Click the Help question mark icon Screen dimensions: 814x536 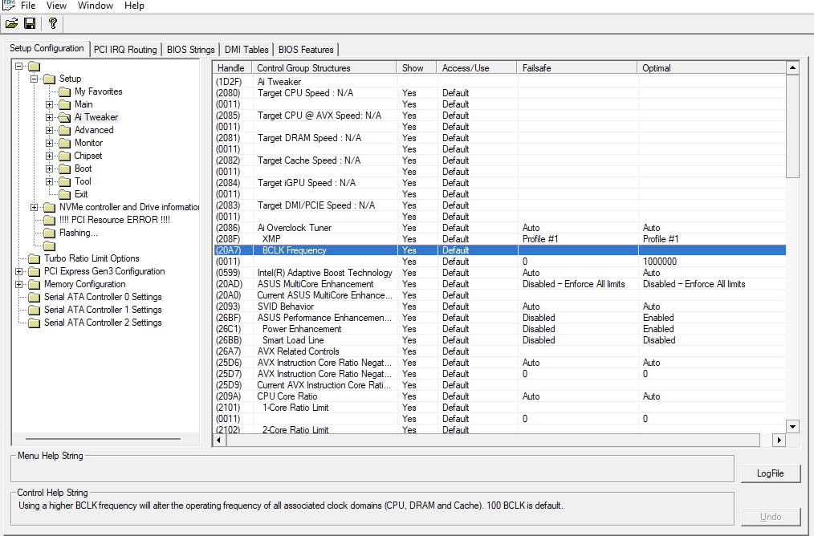coord(53,24)
